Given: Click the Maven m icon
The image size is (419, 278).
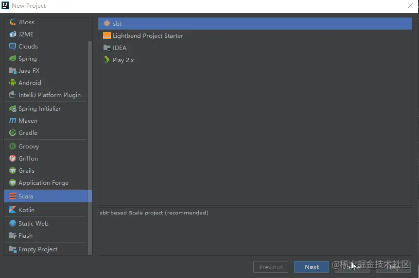Looking at the screenshot, I should [13, 121].
